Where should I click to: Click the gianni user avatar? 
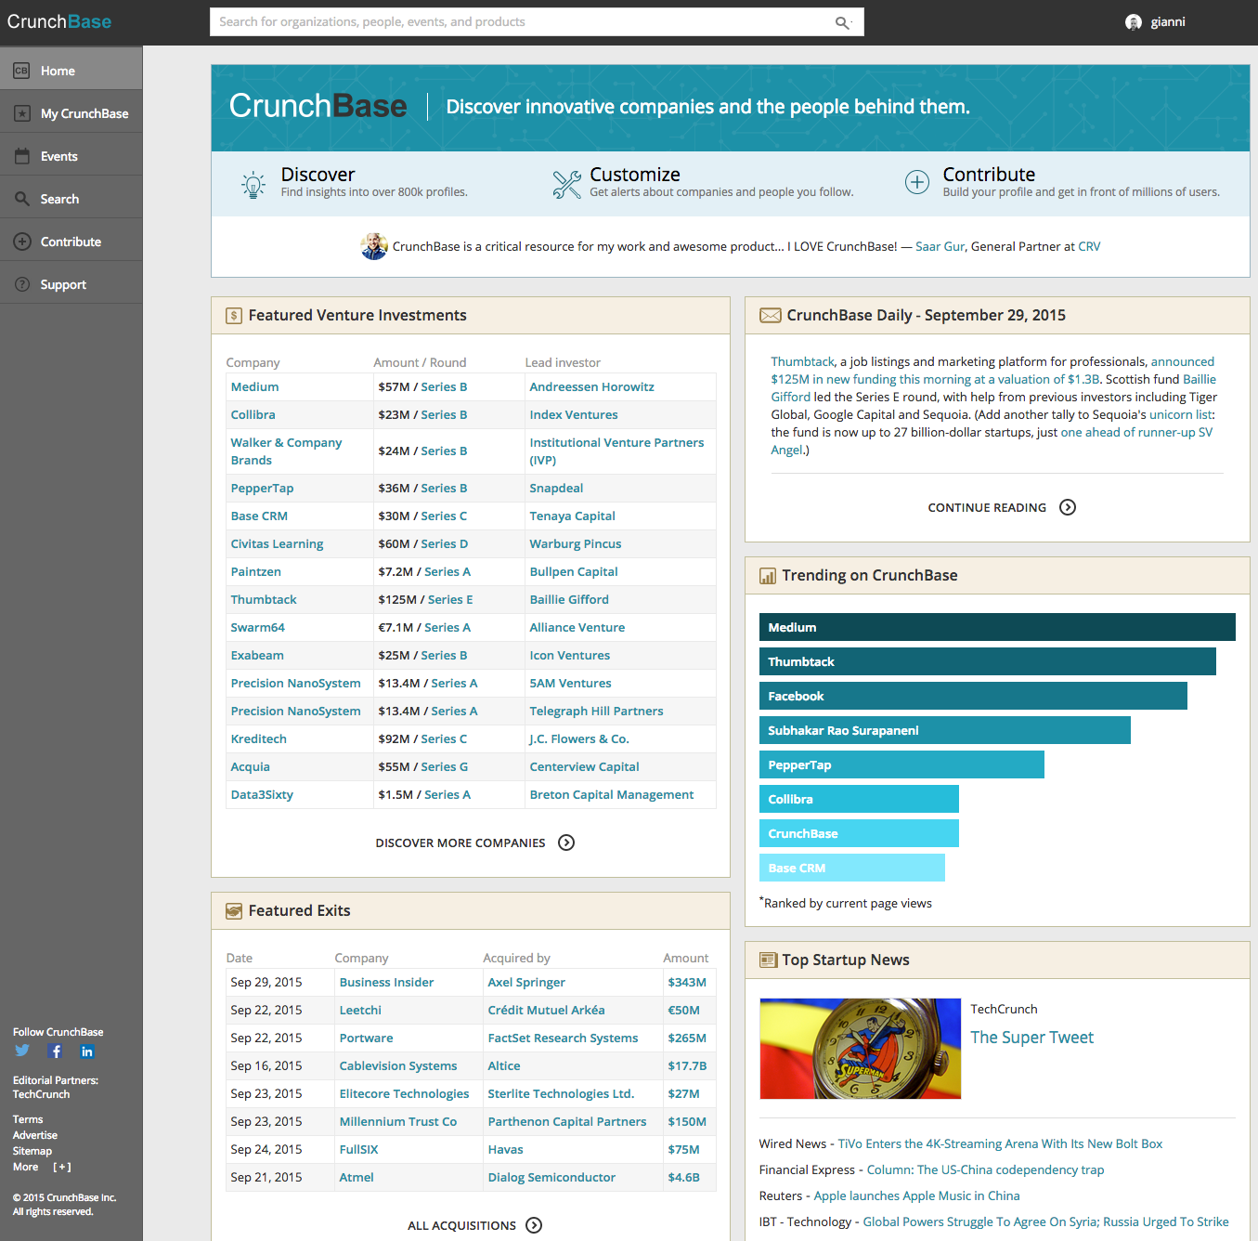click(1133, 22)
